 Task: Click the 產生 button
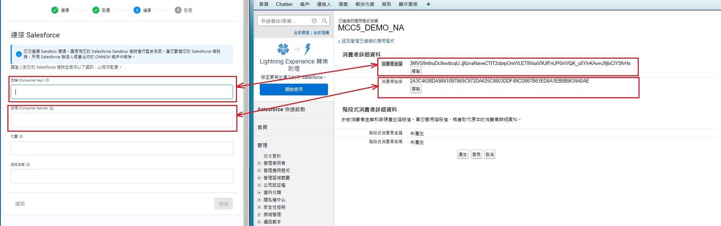463,154
